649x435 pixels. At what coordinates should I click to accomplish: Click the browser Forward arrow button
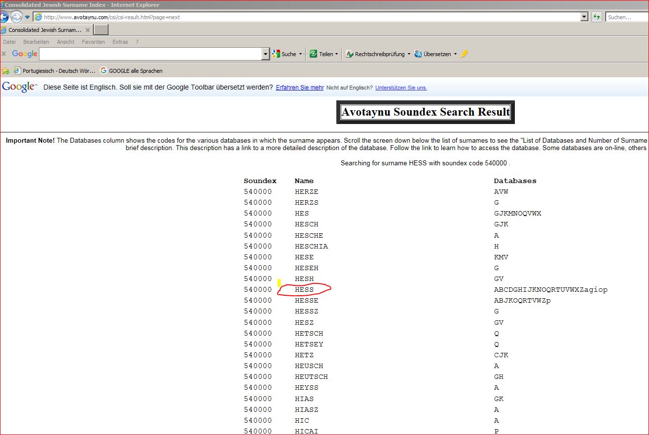(16, 17)
